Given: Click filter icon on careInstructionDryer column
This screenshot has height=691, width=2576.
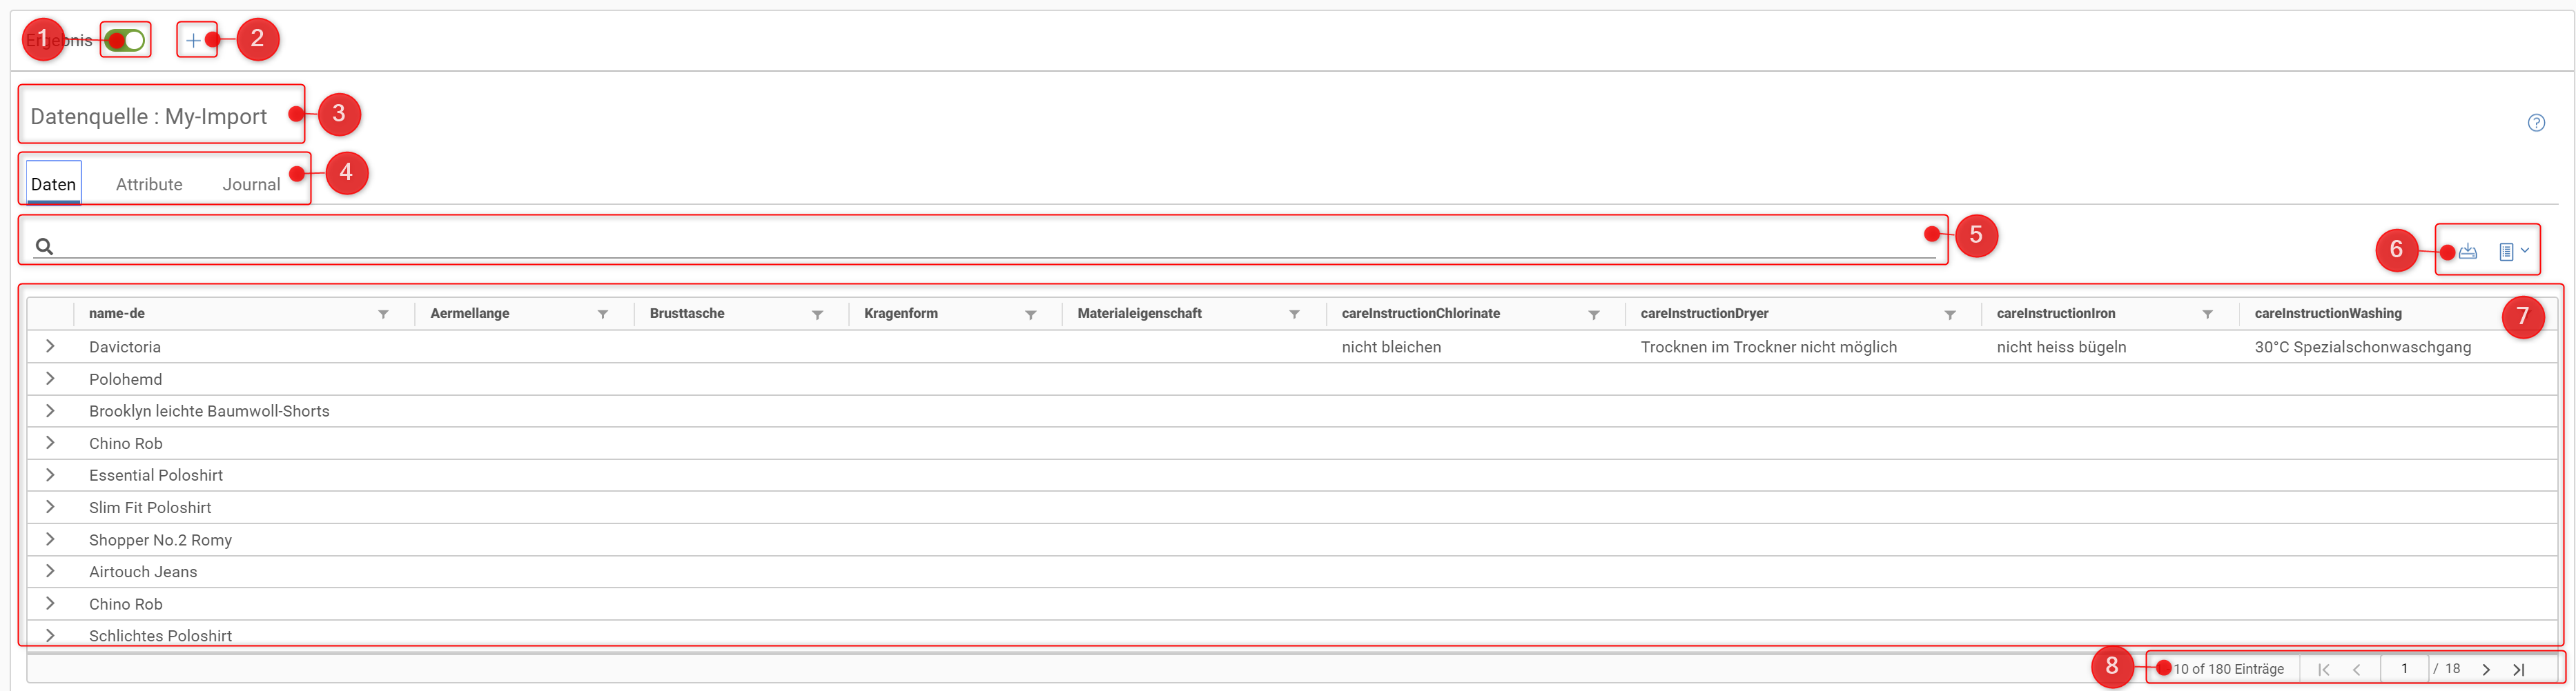Looking at the screenshot, I should pos(1949,314).
